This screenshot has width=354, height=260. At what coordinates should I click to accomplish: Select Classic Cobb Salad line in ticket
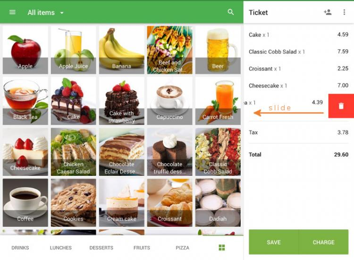pos(298,52)
